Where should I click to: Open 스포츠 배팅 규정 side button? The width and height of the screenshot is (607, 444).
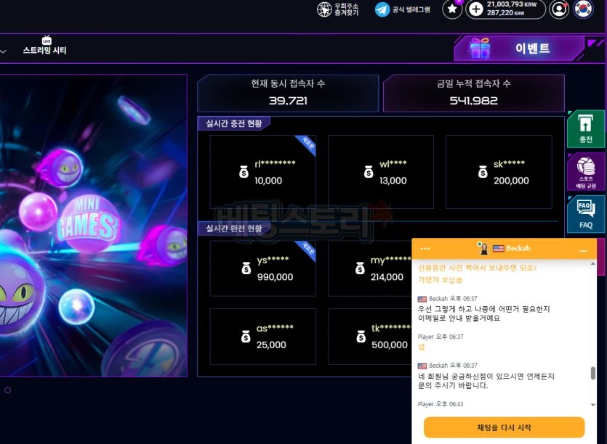[x=585, y=172]
